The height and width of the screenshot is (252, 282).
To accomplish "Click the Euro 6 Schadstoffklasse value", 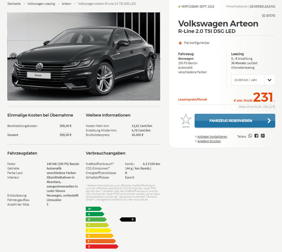I will point(129,177).
